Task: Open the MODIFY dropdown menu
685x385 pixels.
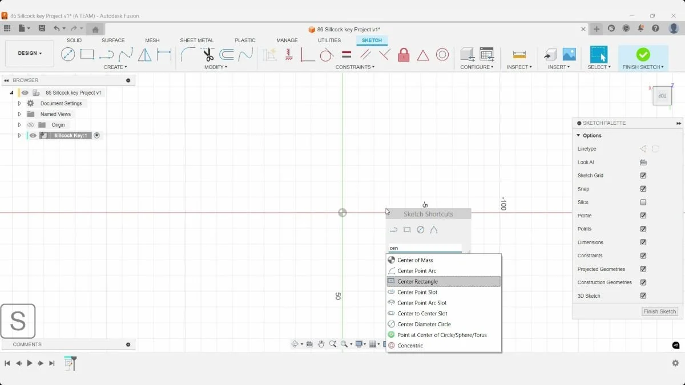Action: (x=216, y=67)
